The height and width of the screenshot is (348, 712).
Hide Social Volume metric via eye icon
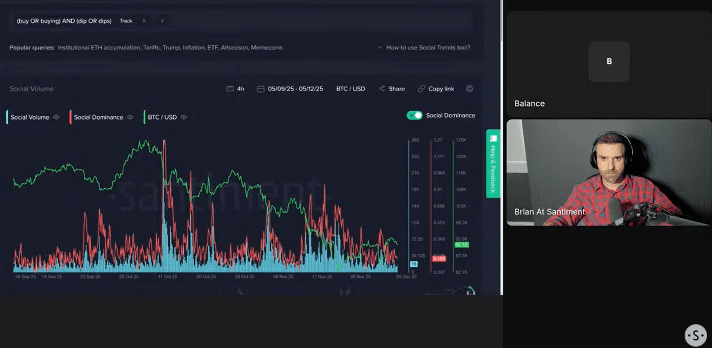click(x=56, y=117)
